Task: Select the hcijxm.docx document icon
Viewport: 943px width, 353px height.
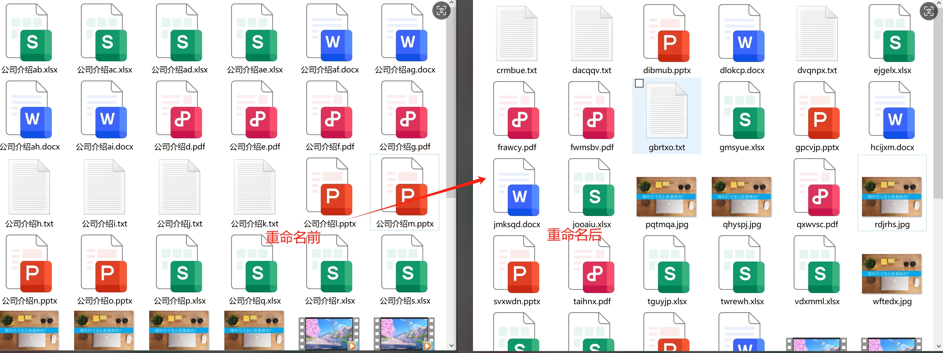Action: click(892, 110)
